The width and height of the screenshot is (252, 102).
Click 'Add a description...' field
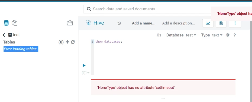tap(178, 23)
